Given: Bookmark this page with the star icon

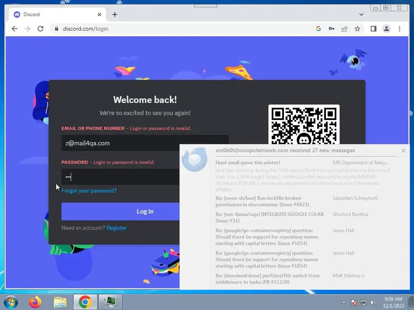Looking at the screenshot, I should pos(357,29).
